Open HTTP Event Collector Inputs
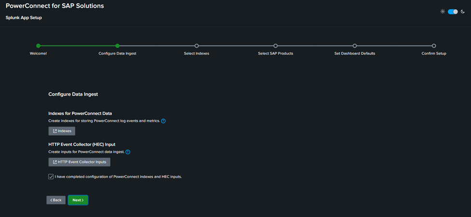Screen dimensions: 471x217 point(79,162)
